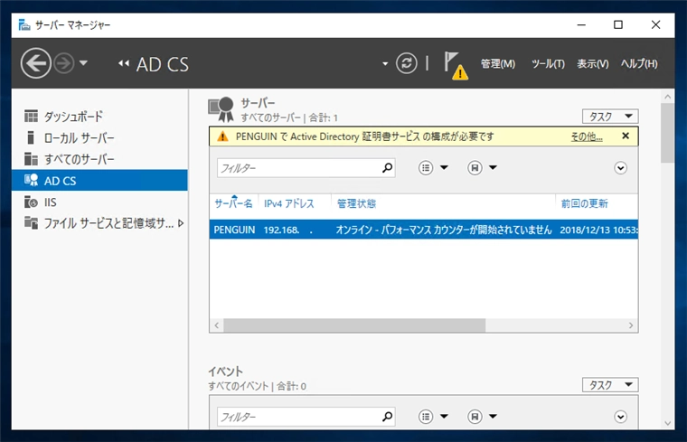
Task: Click the server certificate ribbon header icon
Action: (x=221, y=109)
